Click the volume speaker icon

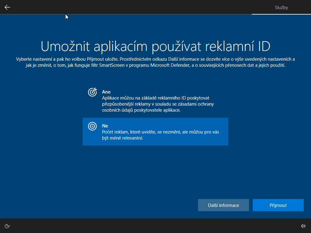(x=303, y=226)
